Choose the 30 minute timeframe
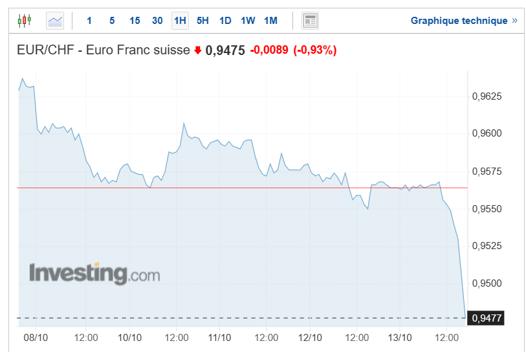This screenshot has height=352, width=526. [x=157, y=21]
